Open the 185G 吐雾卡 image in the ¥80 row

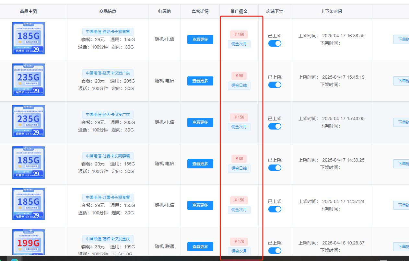tap(29, 163)
